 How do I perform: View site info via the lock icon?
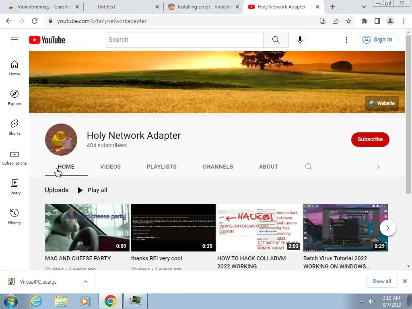tap(51, 21)
